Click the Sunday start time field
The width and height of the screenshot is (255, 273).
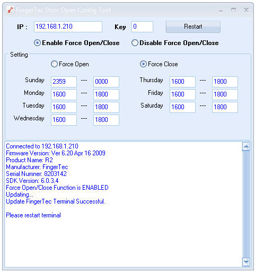point(64,82)
